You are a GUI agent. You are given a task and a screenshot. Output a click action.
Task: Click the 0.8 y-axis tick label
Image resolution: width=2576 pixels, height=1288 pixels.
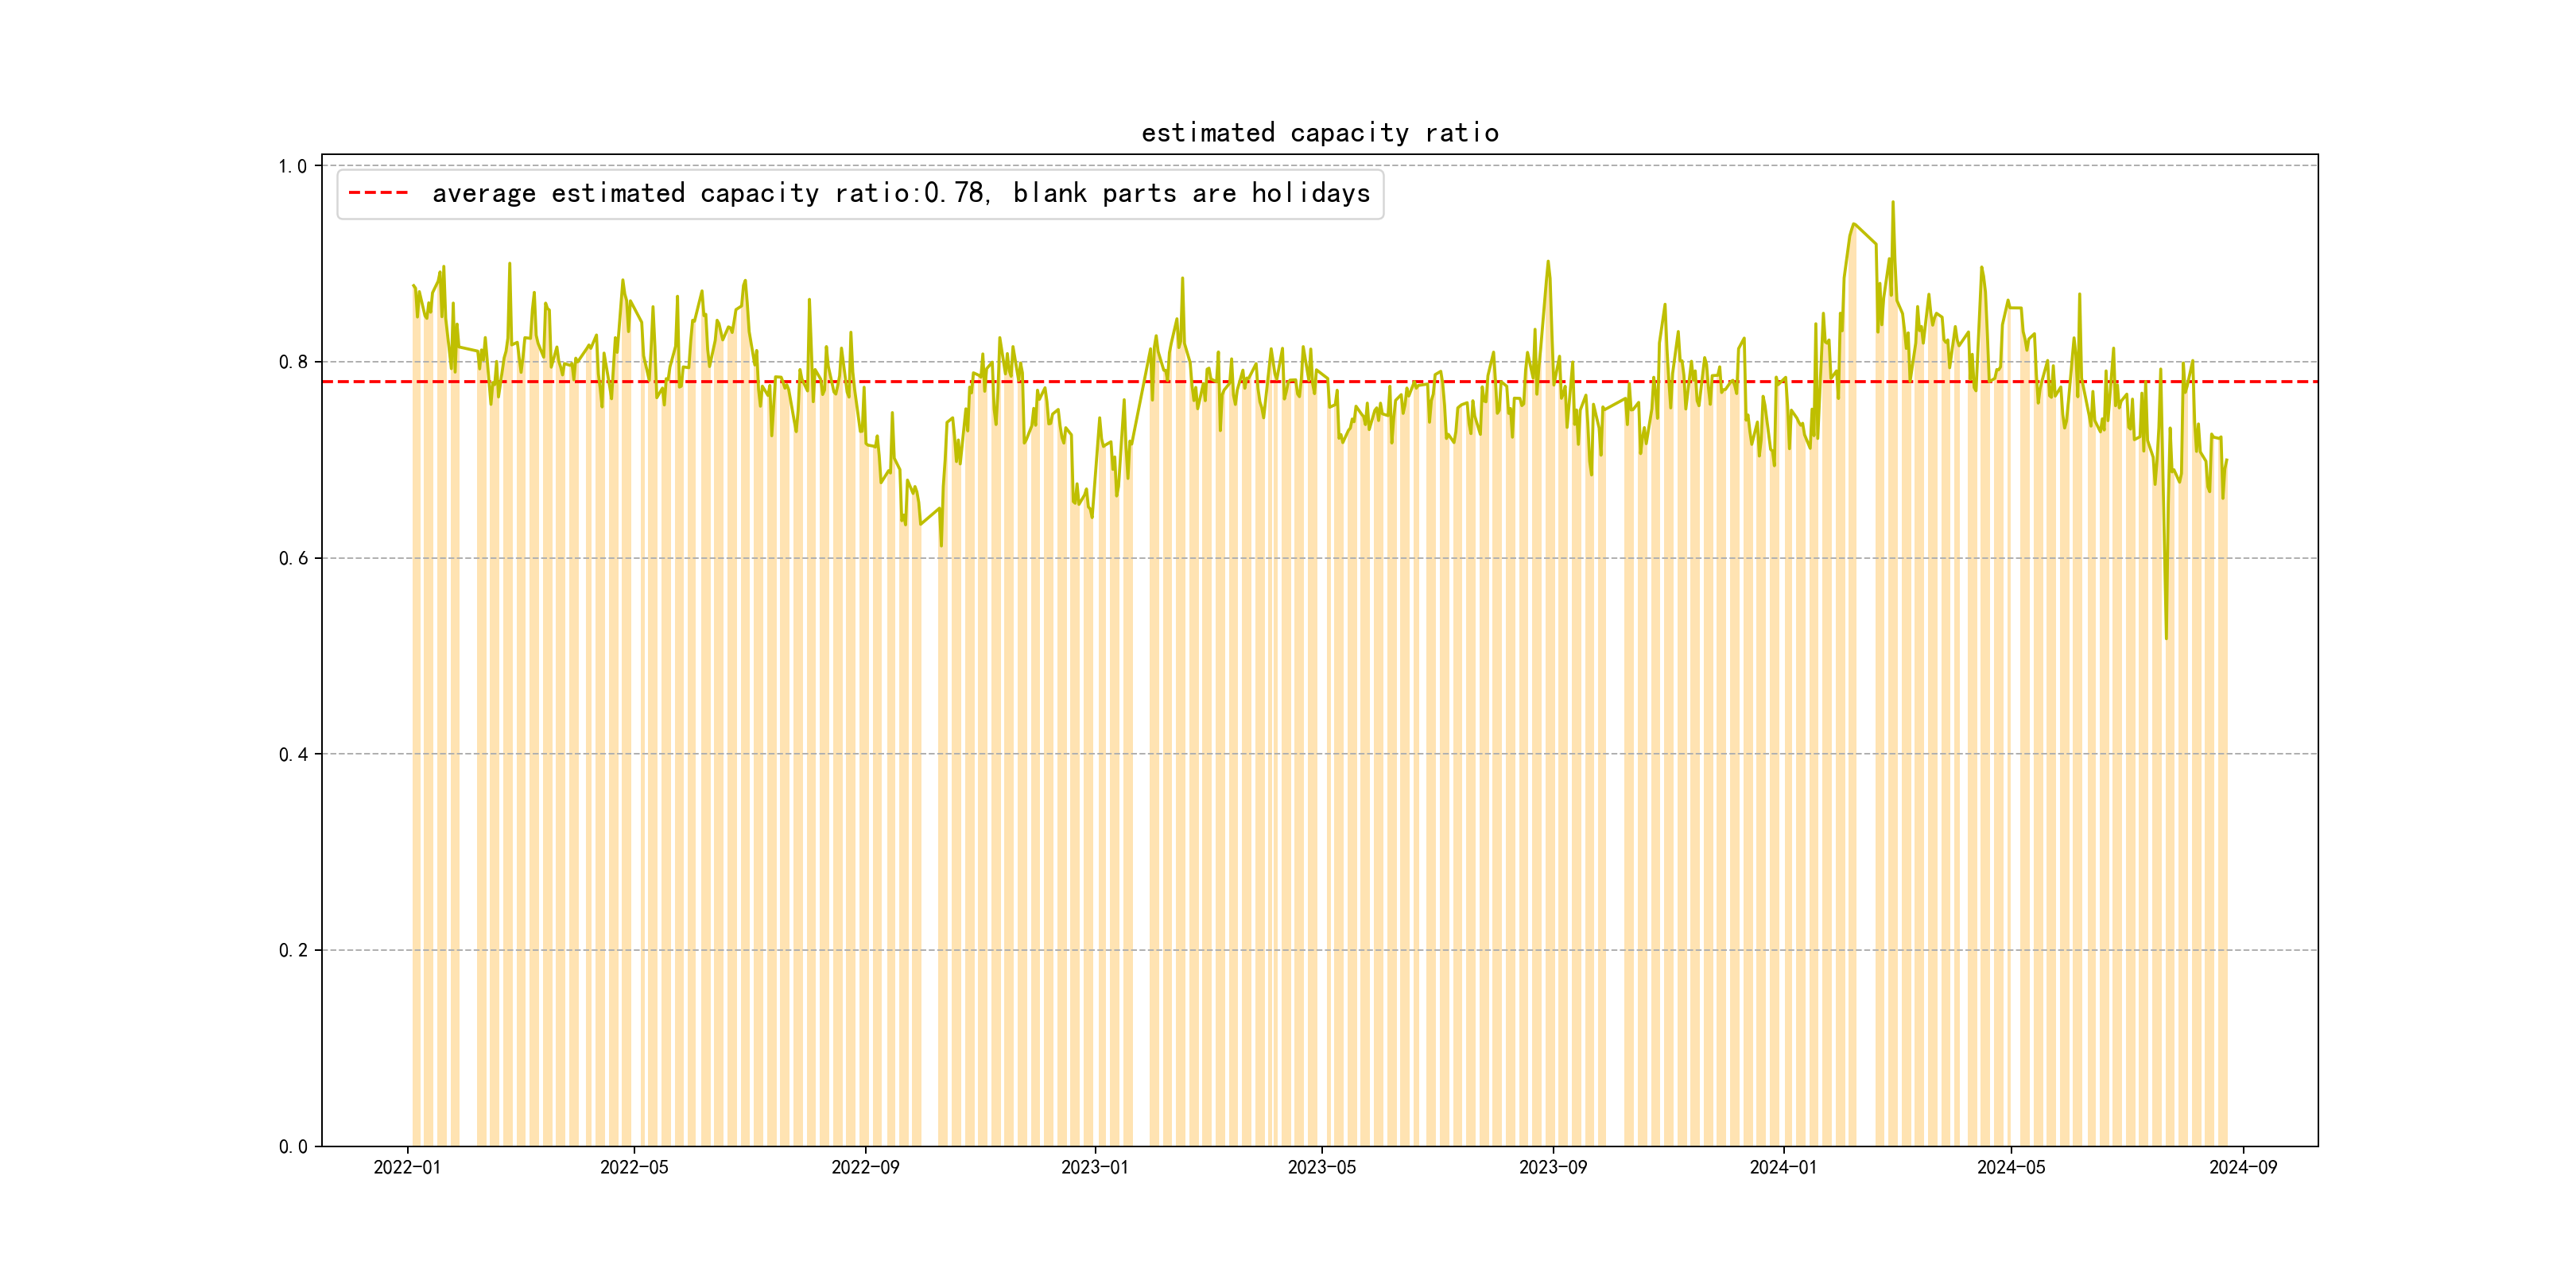[x=293, y=362]
